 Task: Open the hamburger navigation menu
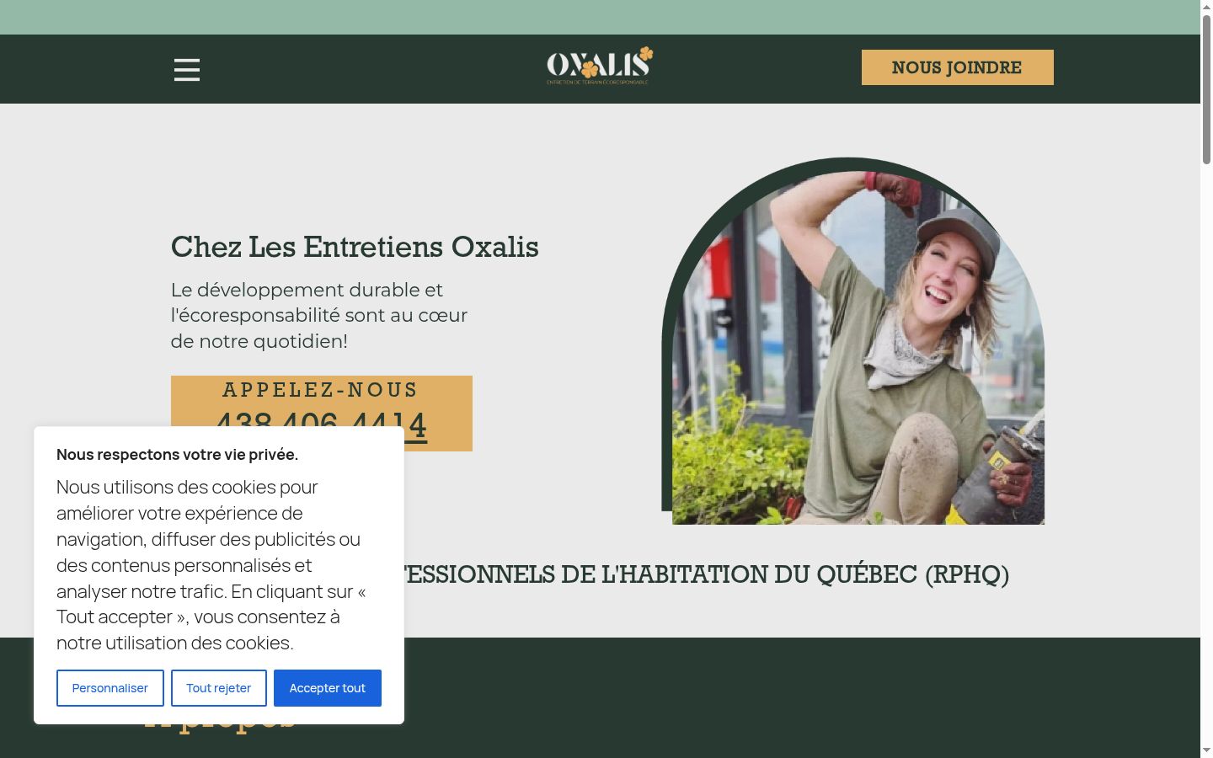(x=187, y=70)
